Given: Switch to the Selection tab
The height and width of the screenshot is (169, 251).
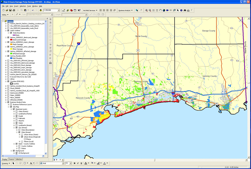Looking at the screenshot, I should click(x=19, y=159).
